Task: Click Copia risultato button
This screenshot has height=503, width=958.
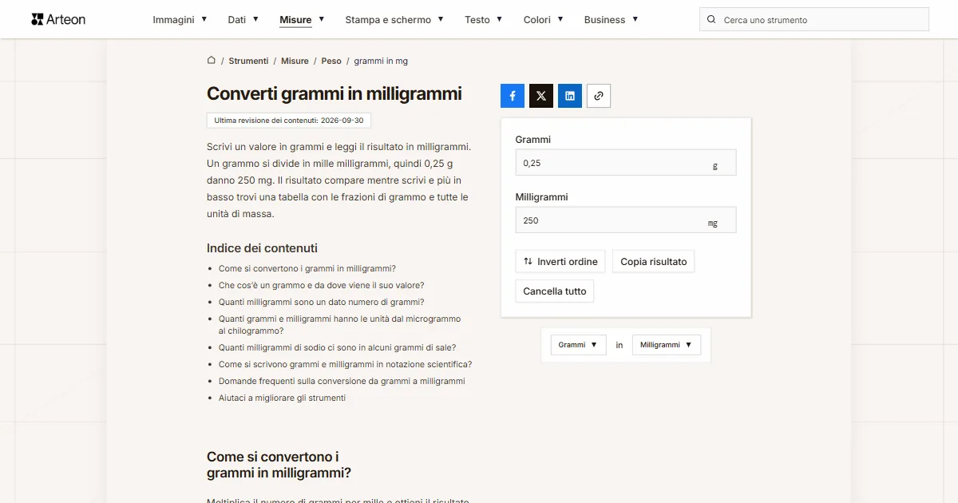Action: tap(654, 262)
